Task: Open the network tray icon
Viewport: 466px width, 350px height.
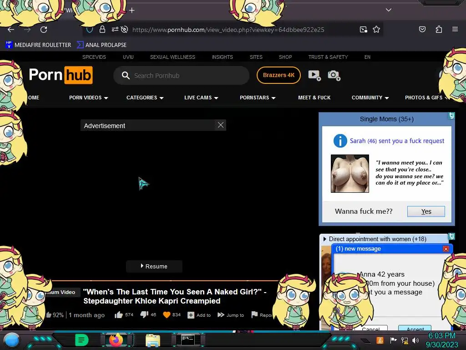Action: (405, 340)
